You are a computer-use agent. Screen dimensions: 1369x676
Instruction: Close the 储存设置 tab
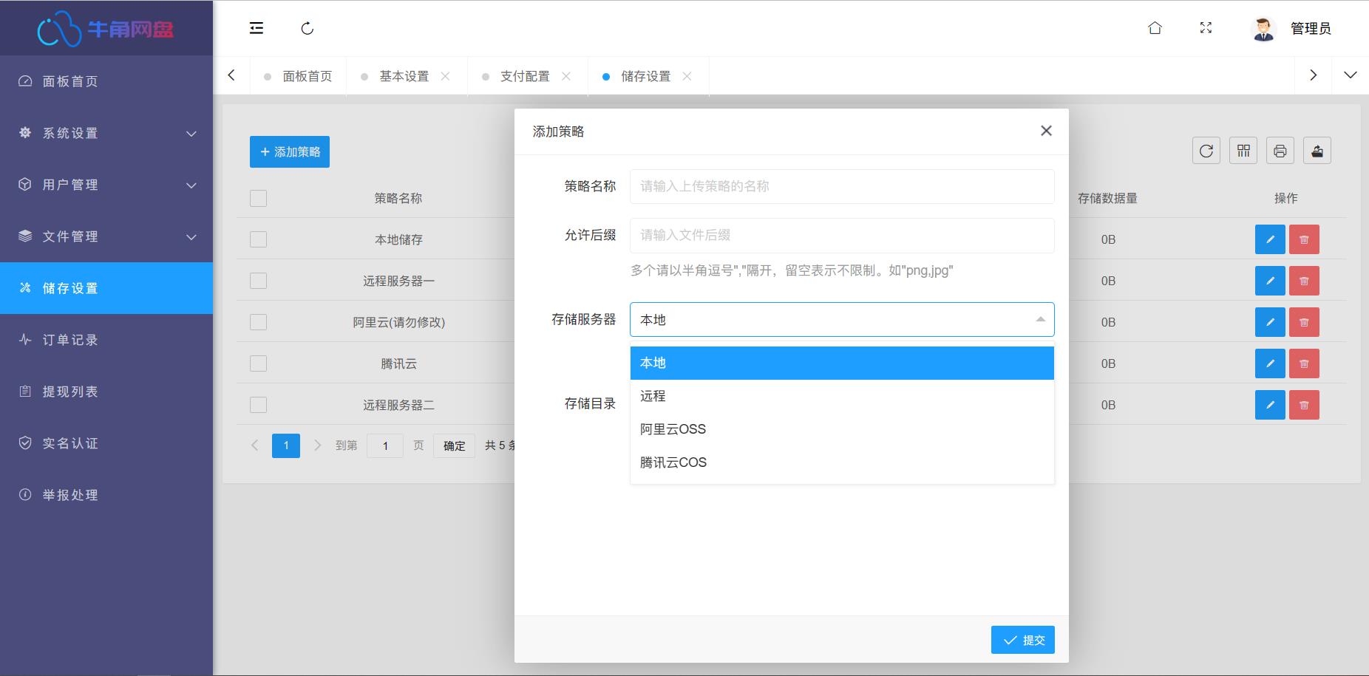[687, 76]
